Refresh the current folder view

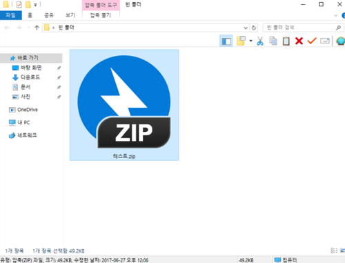pyautogui.click(x=254, y=28)
